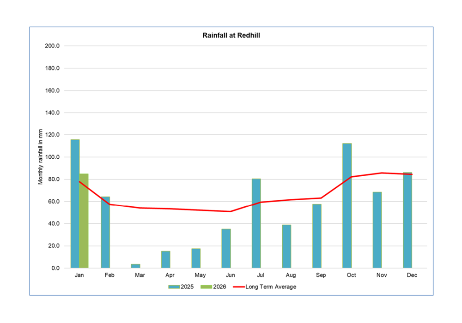Click the blue January 2025 bar
This screenshot has height=323, width=462.
point(75,204)
